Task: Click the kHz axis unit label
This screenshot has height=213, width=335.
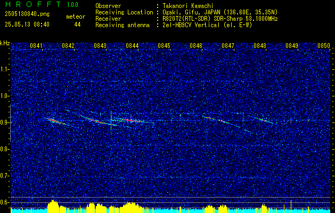Action: coord(5,43)
